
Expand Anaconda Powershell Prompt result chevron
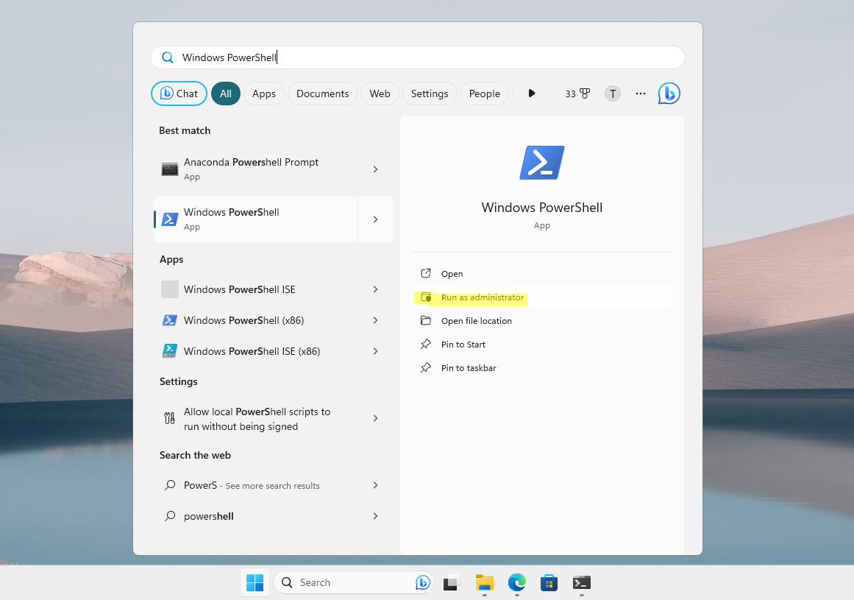[x=375, y=169]
